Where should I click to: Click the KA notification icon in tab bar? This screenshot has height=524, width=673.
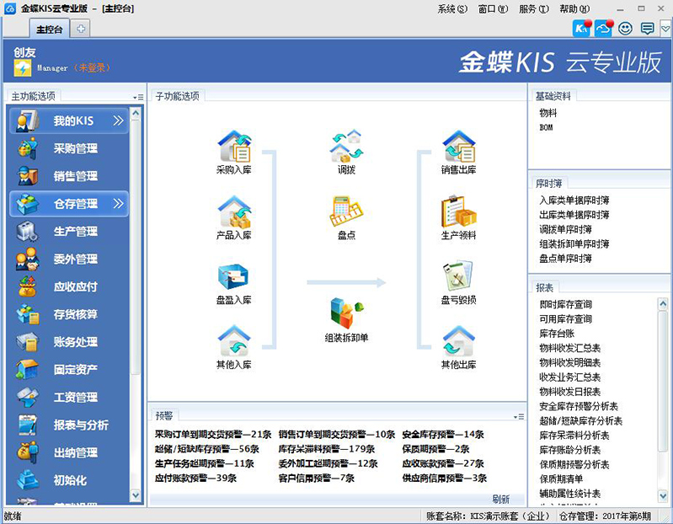point(581,29)
